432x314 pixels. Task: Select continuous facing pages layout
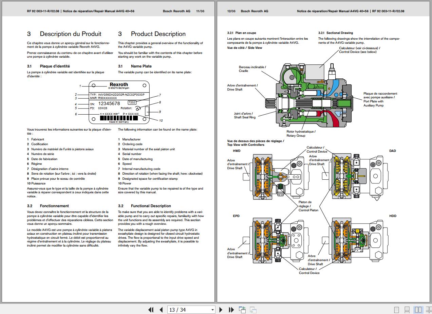coord(429,310)
